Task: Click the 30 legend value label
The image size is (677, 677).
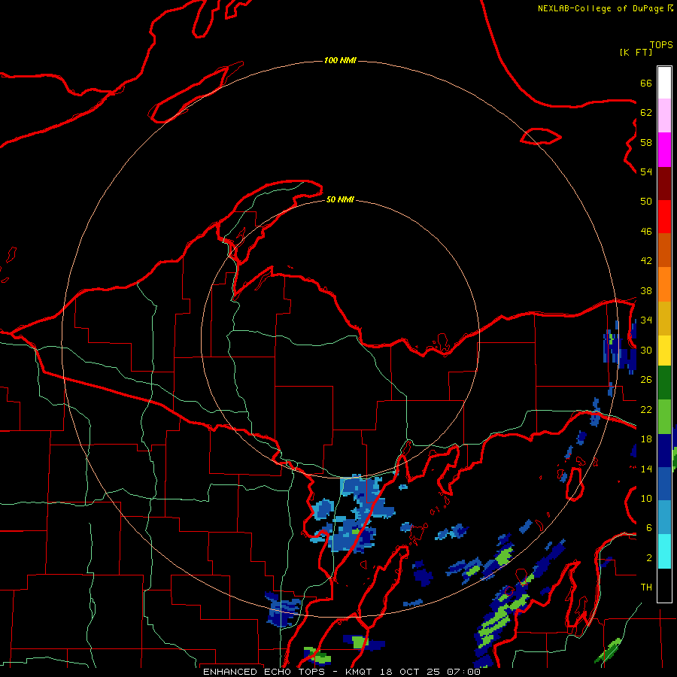Action: (646, 350)
